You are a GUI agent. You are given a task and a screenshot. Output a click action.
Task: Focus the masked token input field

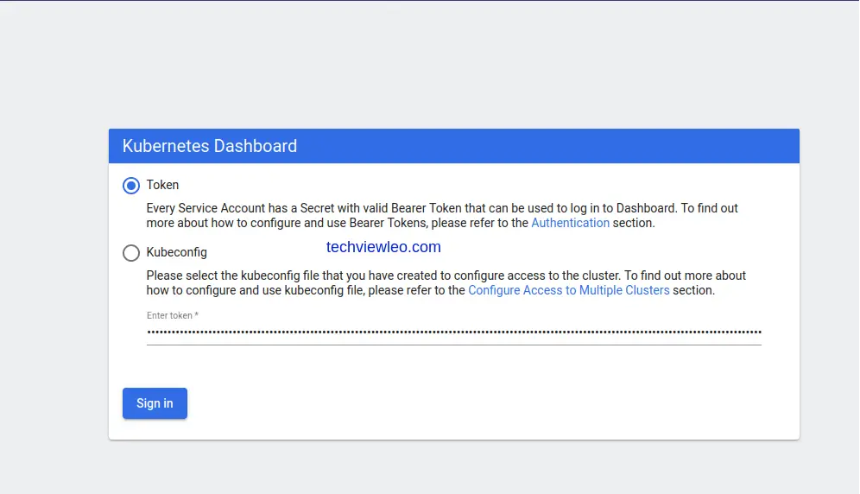pos(453,332)
